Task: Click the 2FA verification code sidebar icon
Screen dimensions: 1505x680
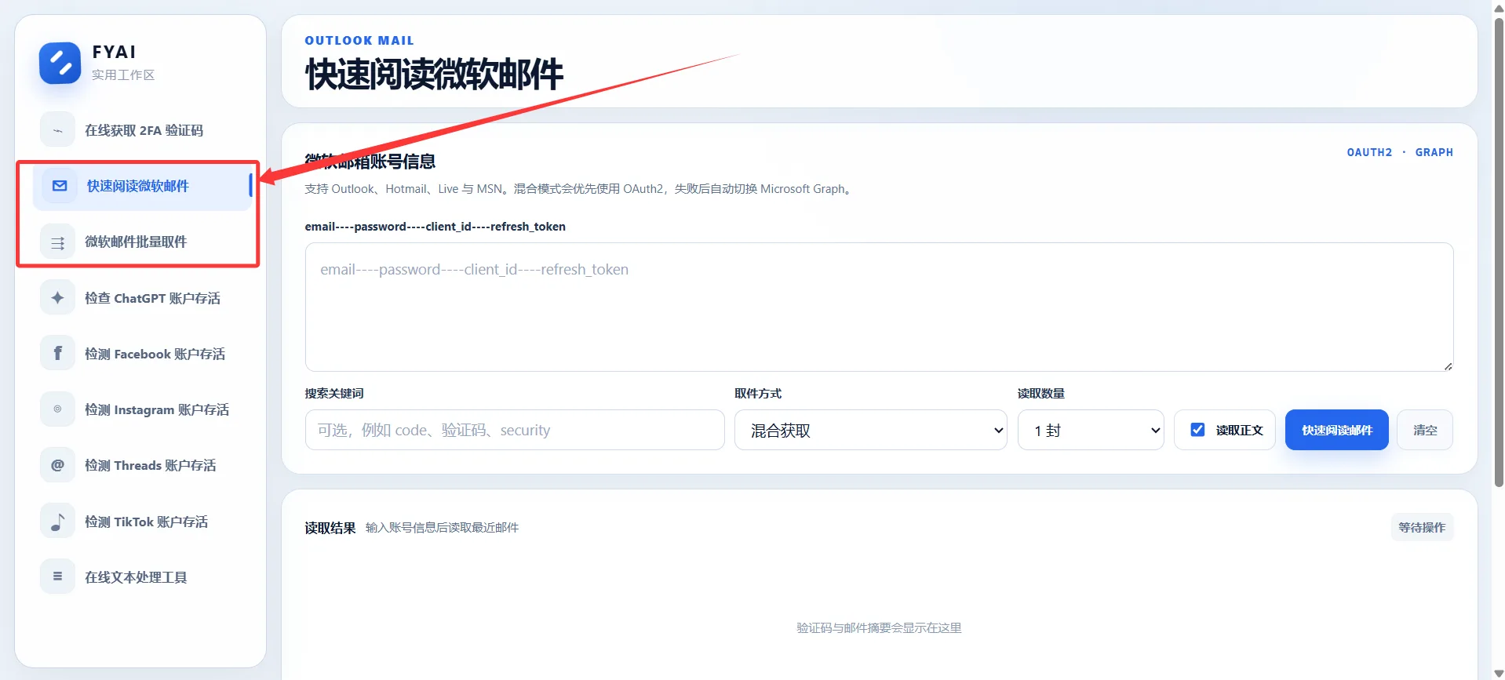Action: click(57, 130)
